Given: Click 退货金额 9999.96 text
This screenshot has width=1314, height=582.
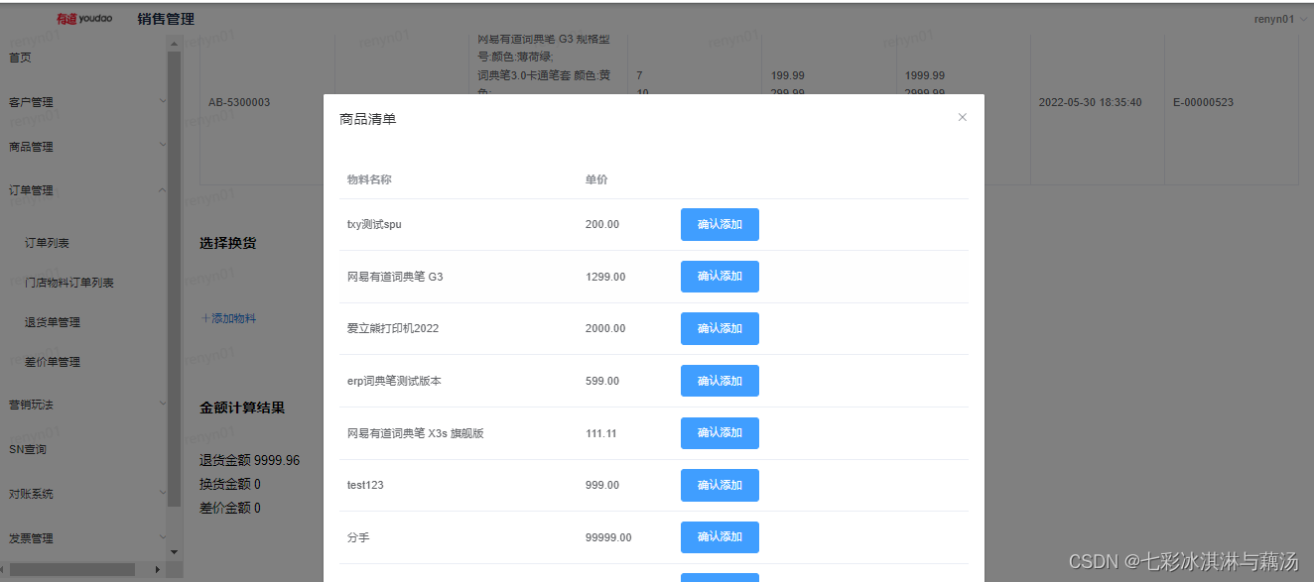Looking at the screenshot, I should (x=249, y=460).
